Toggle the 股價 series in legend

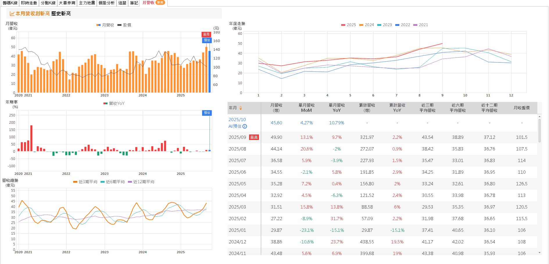[x=124, y=25]
